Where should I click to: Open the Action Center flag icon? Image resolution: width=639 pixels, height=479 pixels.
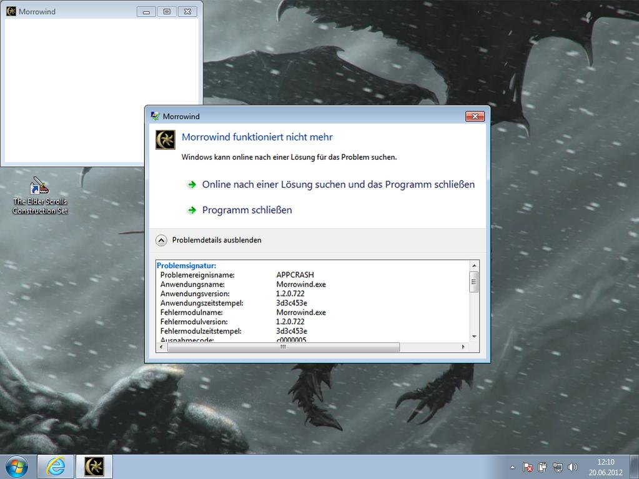click(x=528, y=467)
